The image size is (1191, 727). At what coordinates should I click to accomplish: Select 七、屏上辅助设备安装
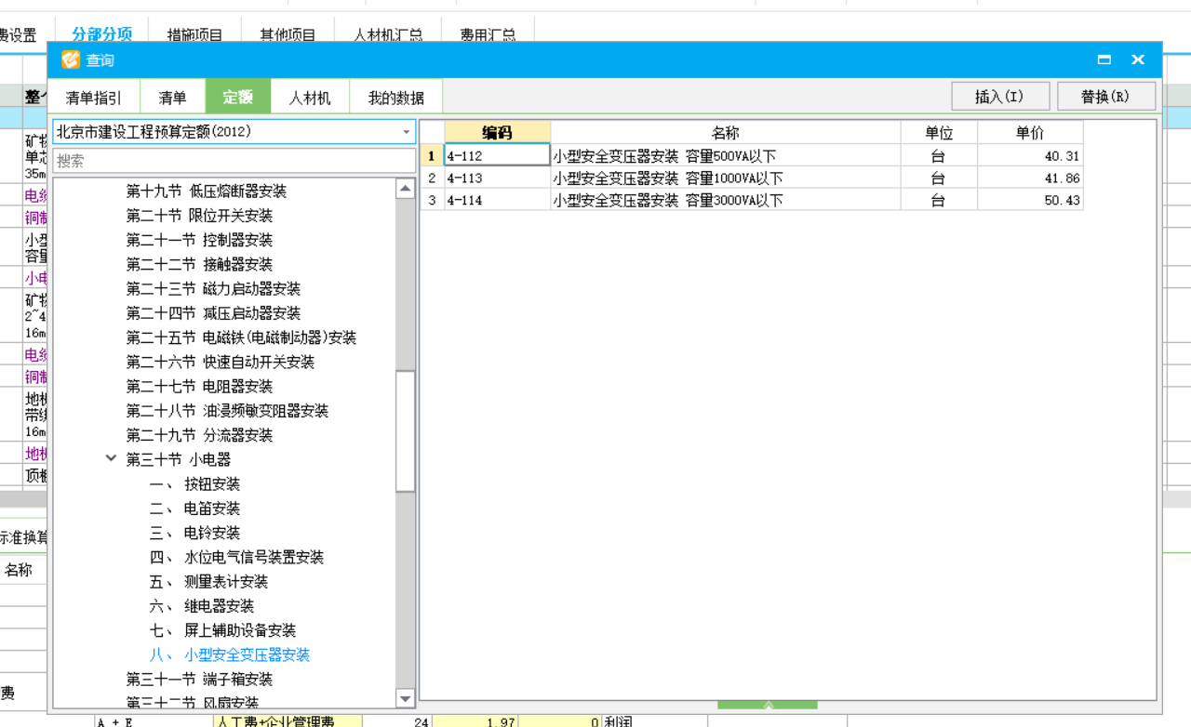[223, 630]
